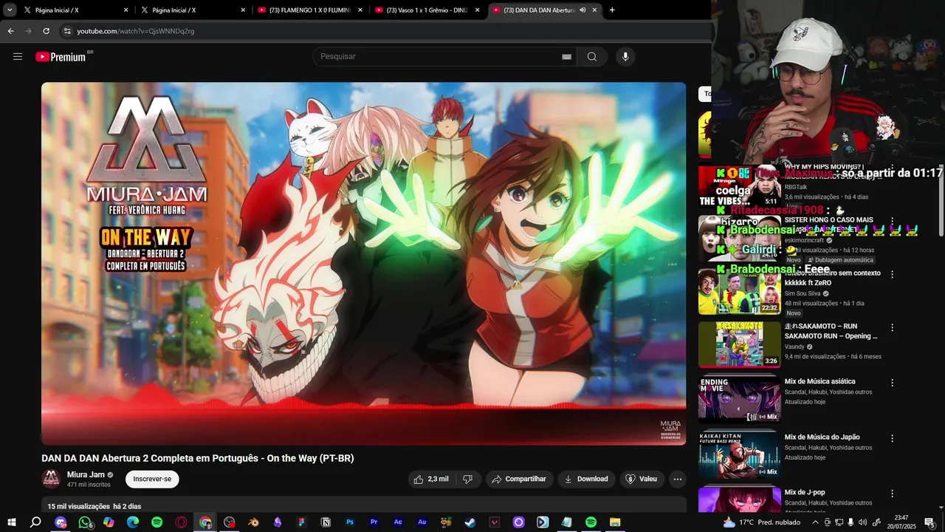Open options menu for Mix de Música asiática
The height and width of the screenshot is (532, 945).
coord(892,383)
